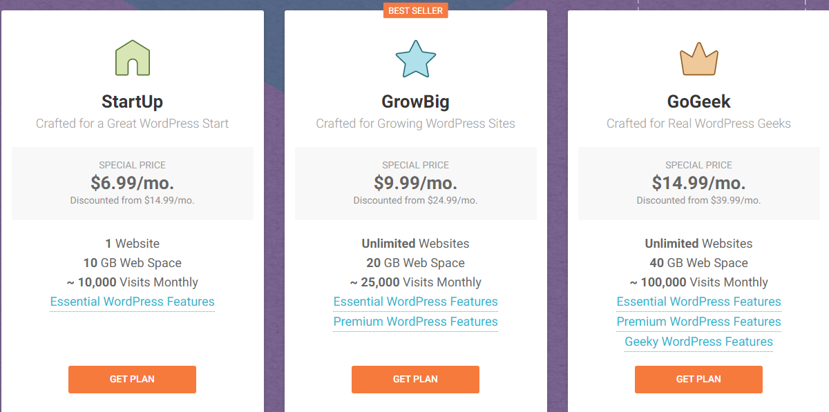Click the discounted from $39.99/mo text
Screen dimensions: 829x412
tap(698, 200)
